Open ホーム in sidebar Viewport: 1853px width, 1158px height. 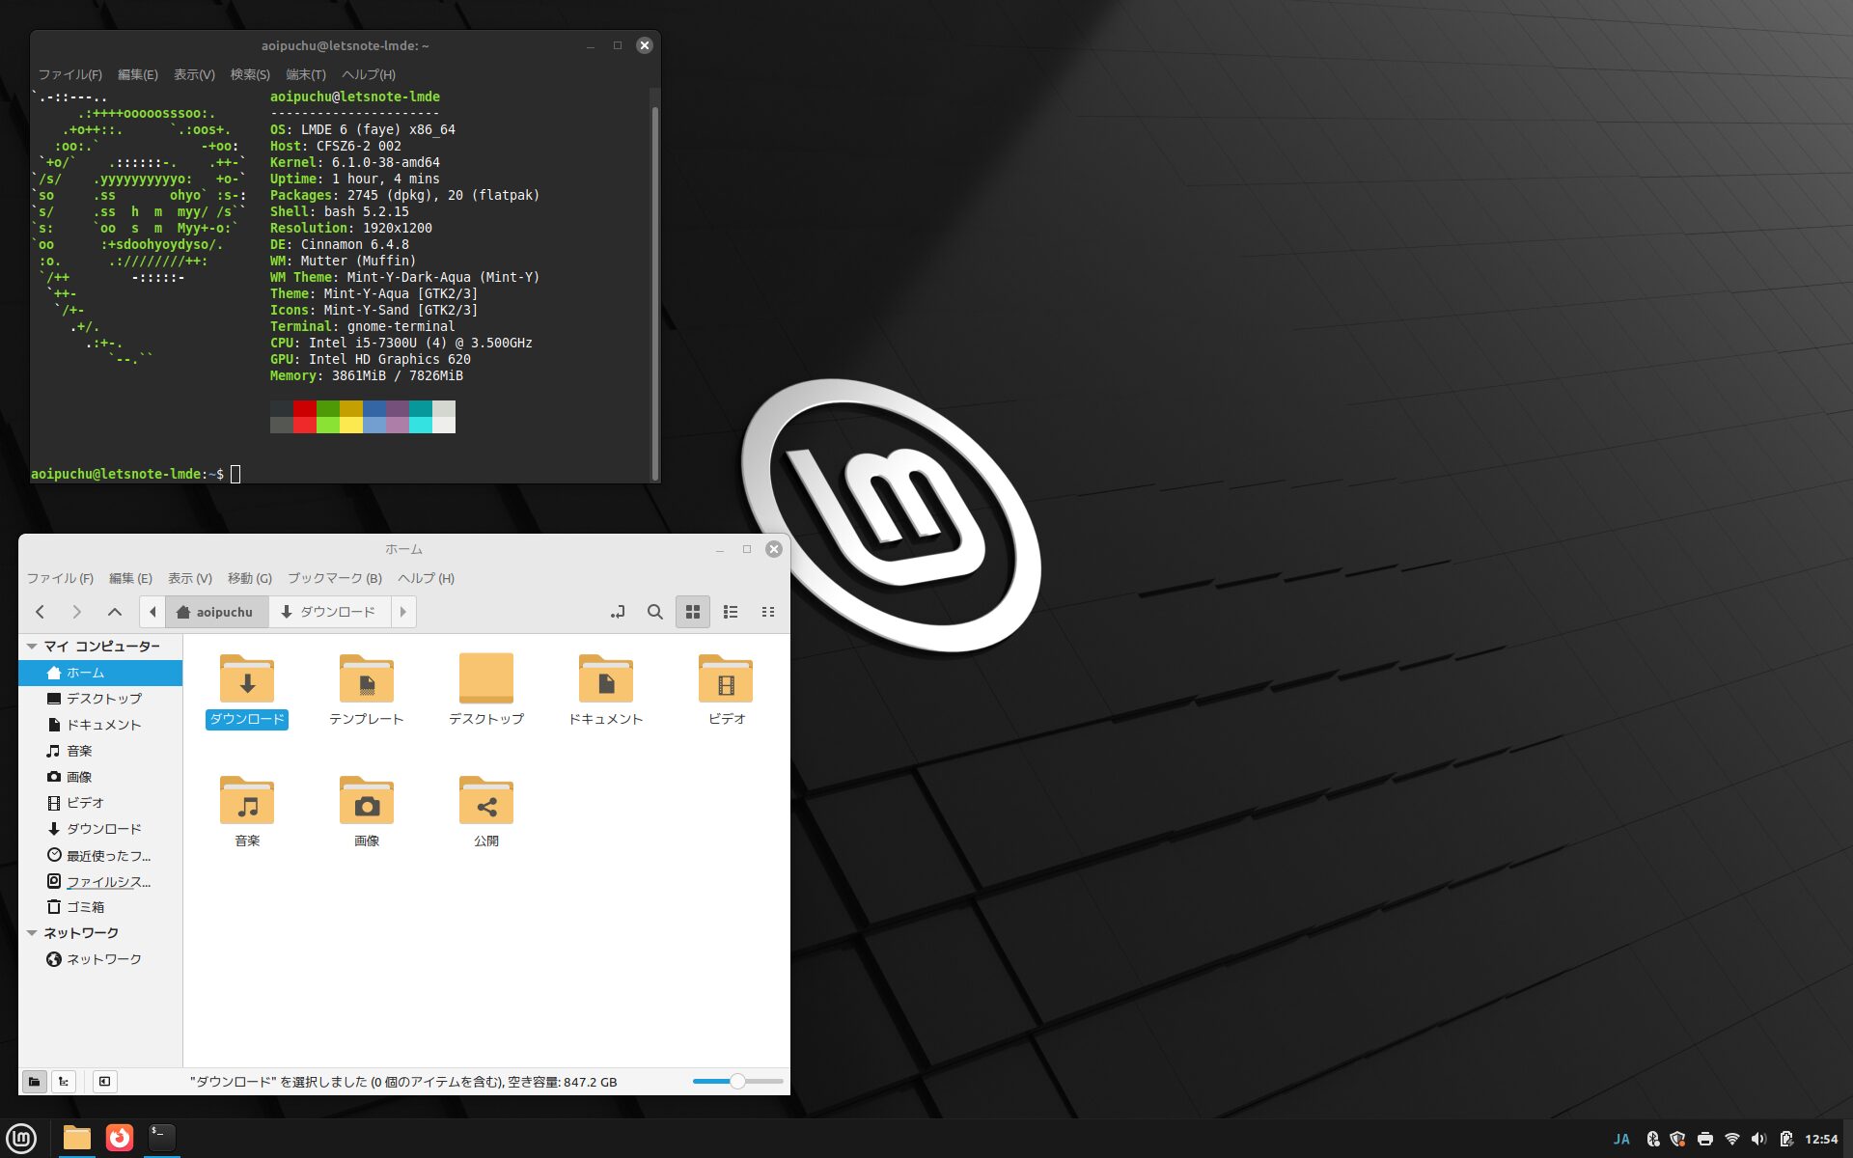point(100,673)
